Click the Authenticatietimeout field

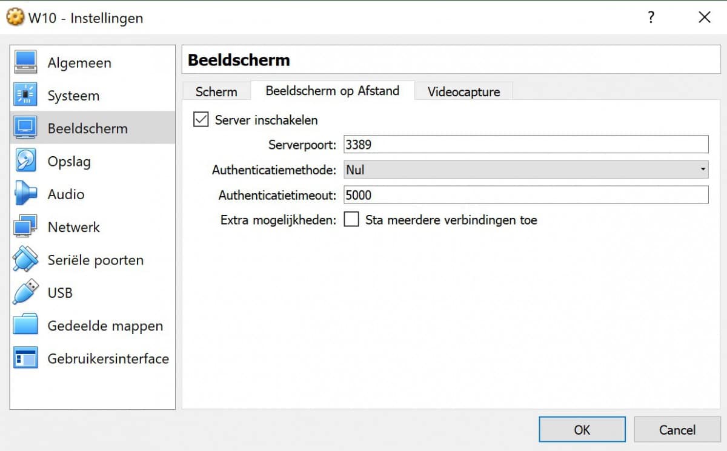(525, 195)
